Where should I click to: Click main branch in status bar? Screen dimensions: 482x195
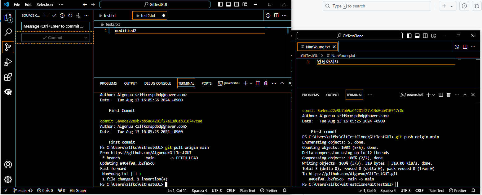pyautogui.click(x=20, y=191)
